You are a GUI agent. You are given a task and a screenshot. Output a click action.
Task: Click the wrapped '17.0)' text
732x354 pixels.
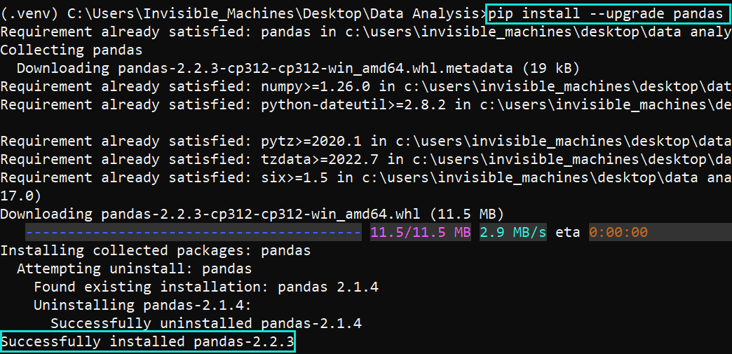[x=21, y=196]
